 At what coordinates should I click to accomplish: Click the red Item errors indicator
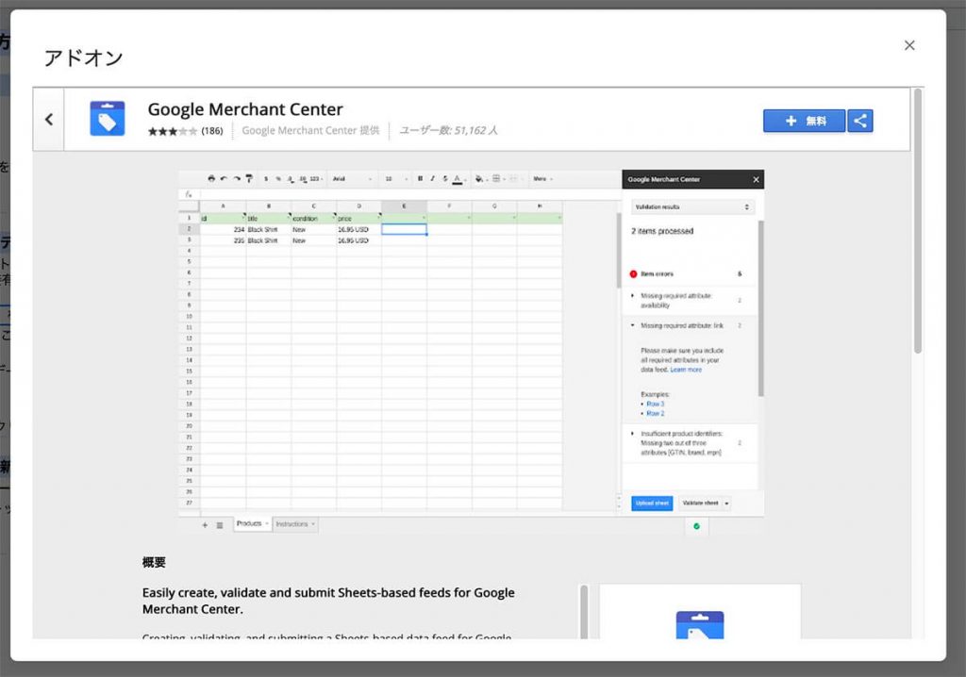633,274
